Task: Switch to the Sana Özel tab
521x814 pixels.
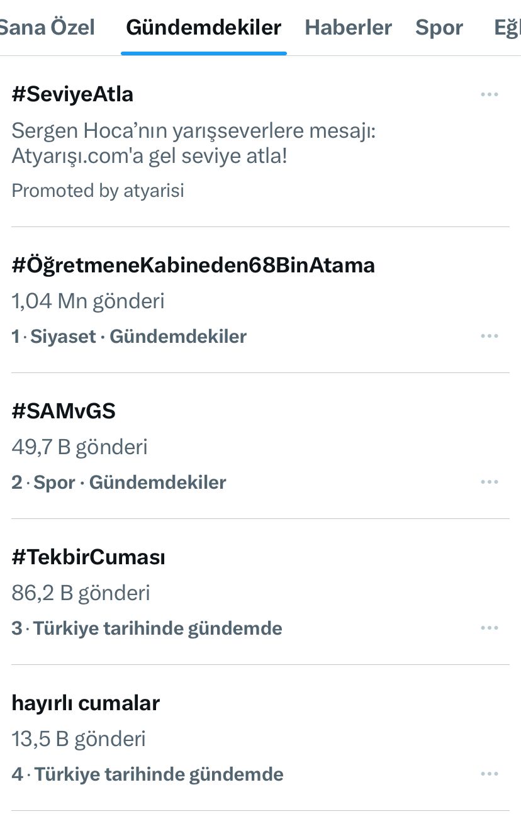Action: (x=47, y=28)
